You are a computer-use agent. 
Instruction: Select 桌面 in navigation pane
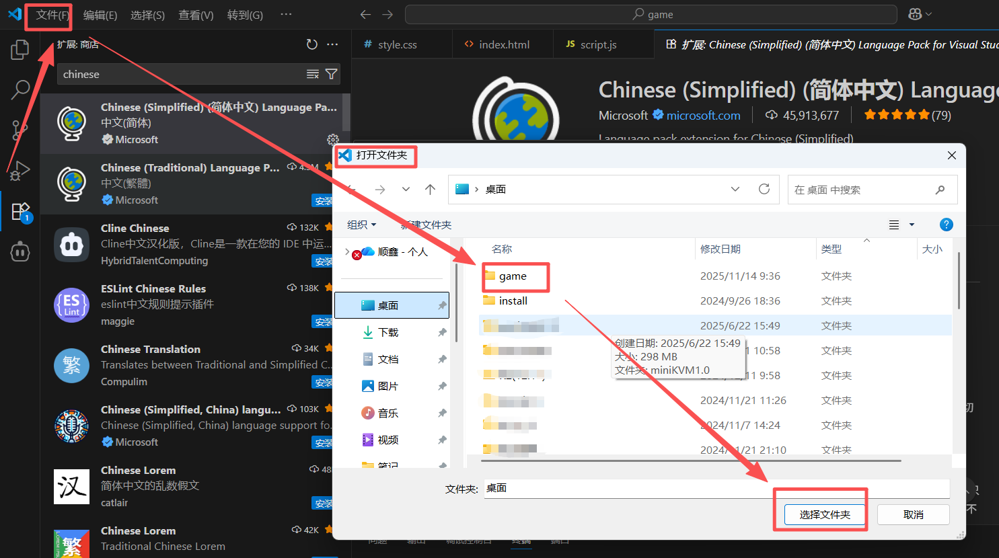[x=392, y=305]
